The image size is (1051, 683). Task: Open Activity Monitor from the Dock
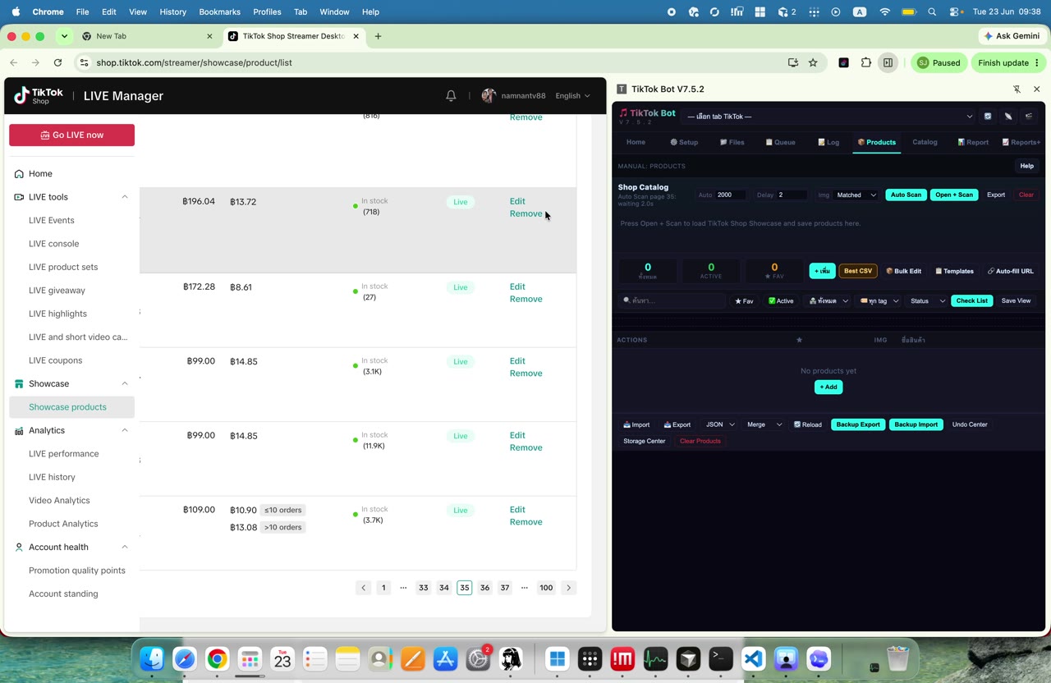click(655, 658)
